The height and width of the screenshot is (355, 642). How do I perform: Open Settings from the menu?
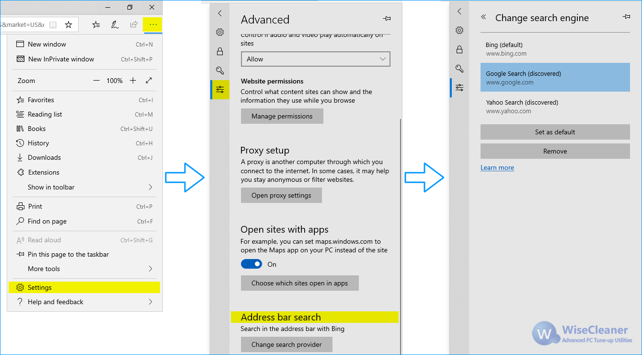[x=84, y=287]
